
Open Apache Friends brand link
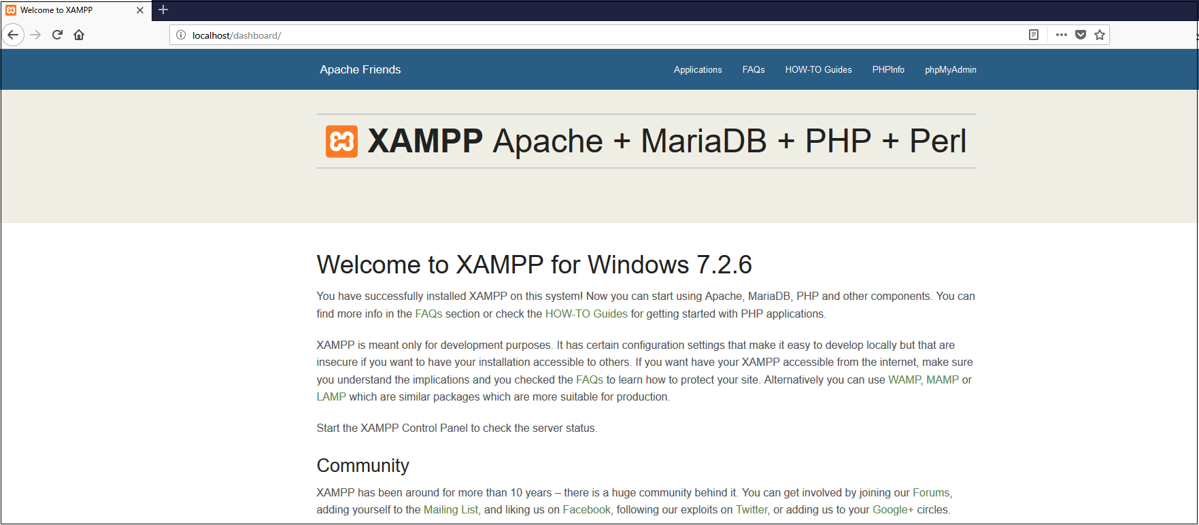[x=360, y=69]
